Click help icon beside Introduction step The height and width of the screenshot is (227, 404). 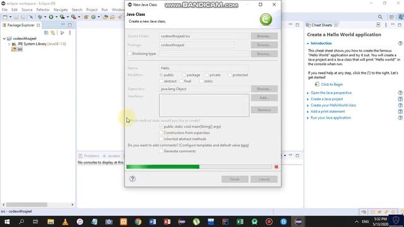(400, 44)
